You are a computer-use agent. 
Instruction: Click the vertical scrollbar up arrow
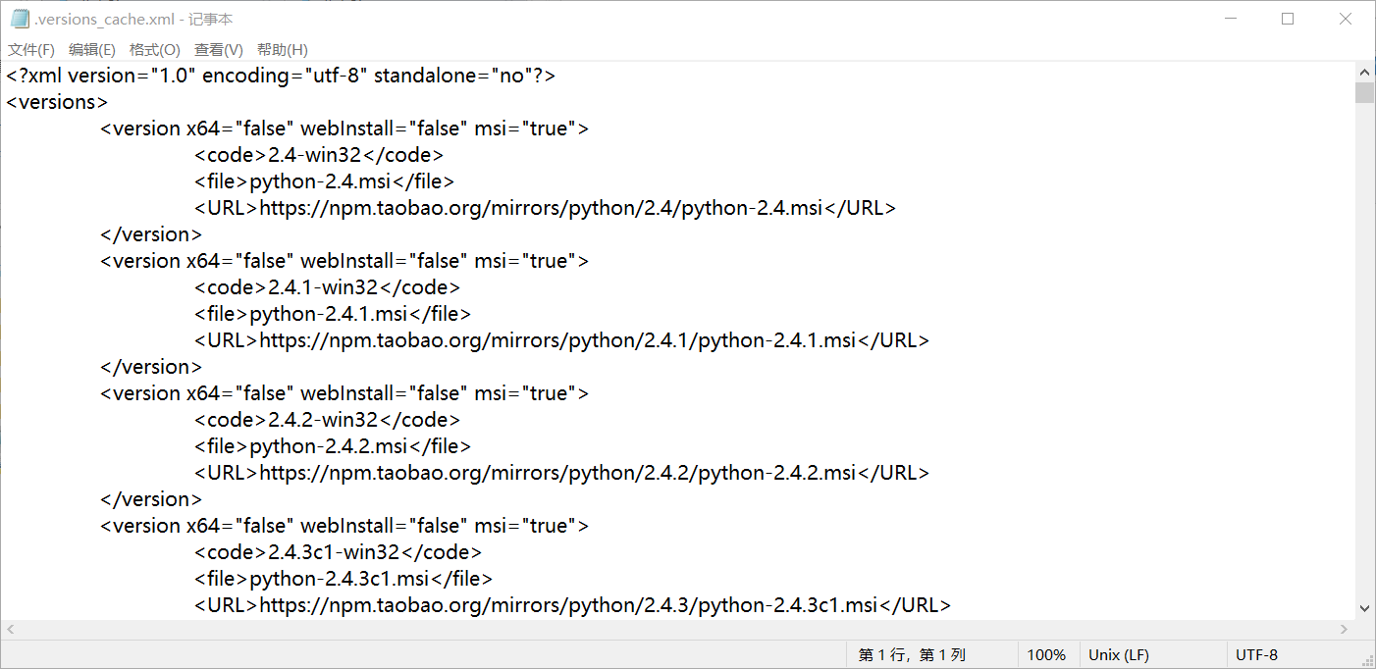[1364, 73]
